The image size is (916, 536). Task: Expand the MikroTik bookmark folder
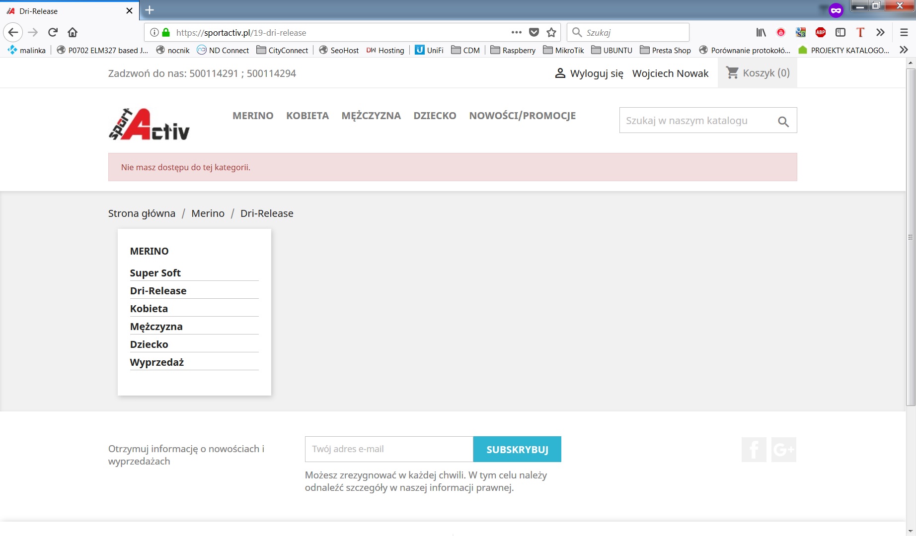tap(563, 50)
